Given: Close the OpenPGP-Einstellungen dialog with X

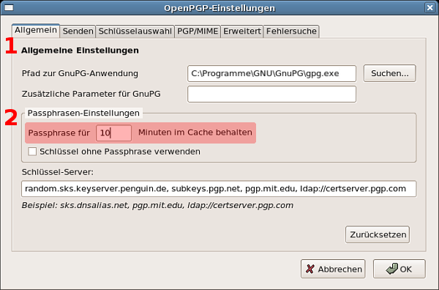Looking at the screenshot, I should [x=429, y=7].
